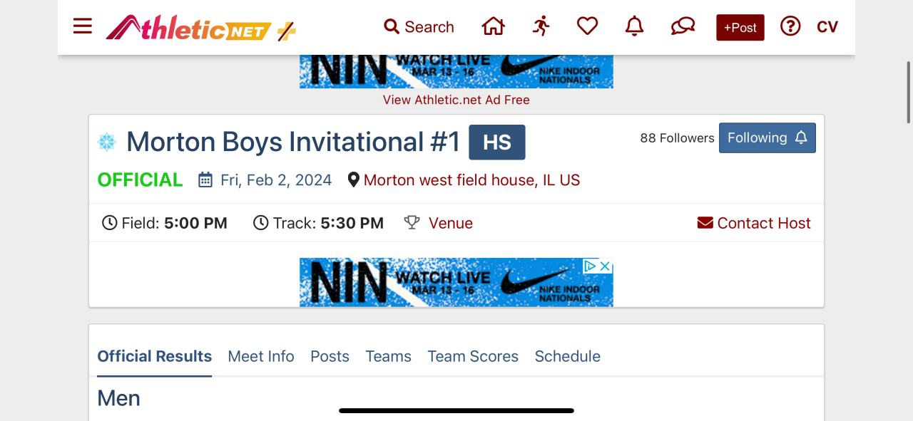913x421 pixels.
Task: Open favorites heart icon
Action: point(587,27)
